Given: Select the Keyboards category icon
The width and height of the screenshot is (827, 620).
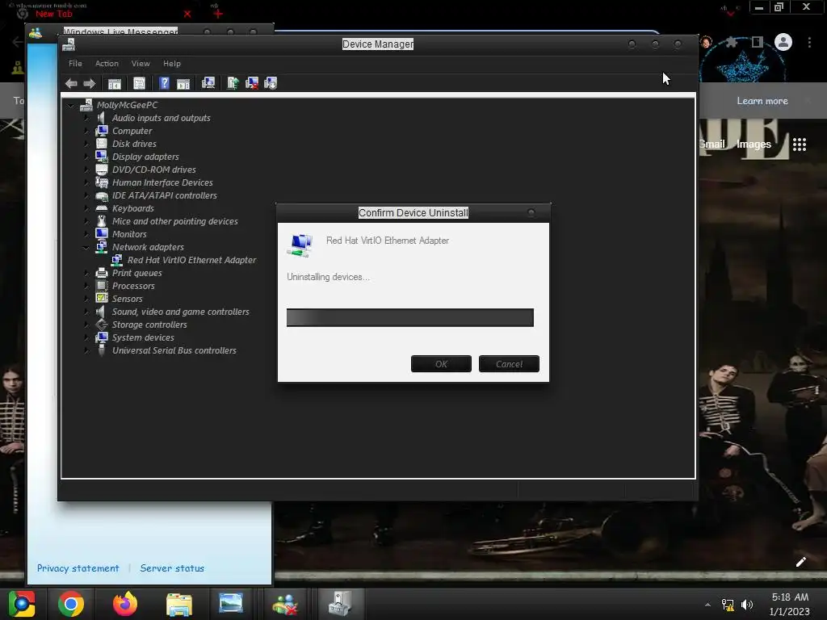Looking at the screenshot, I should (102, 208).
